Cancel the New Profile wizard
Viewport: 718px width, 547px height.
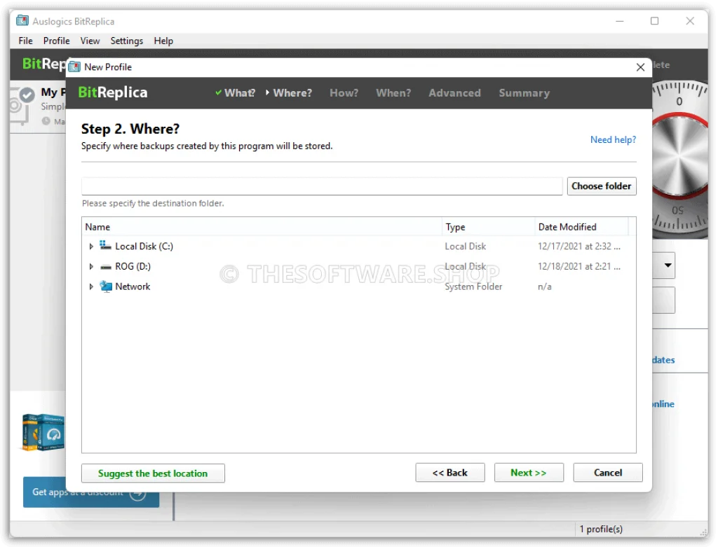coord(608,473)
